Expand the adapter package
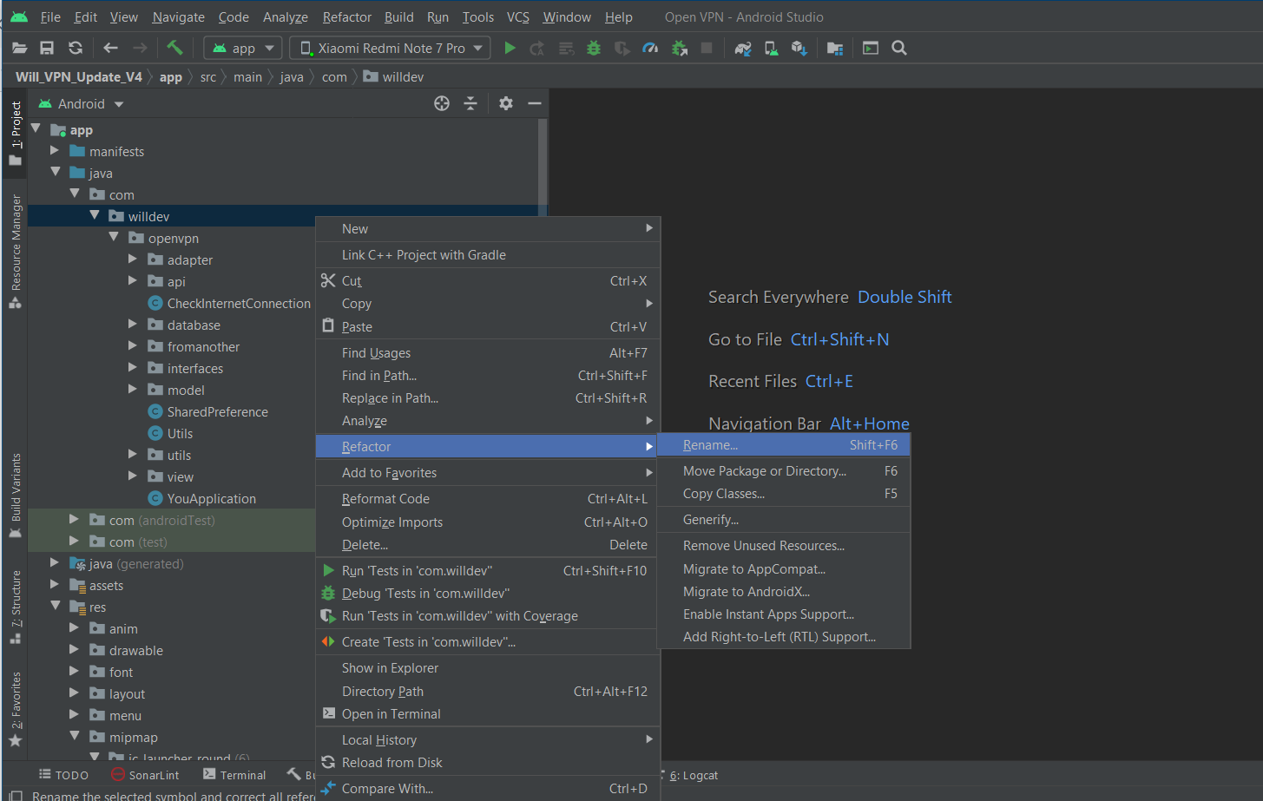 133,259
